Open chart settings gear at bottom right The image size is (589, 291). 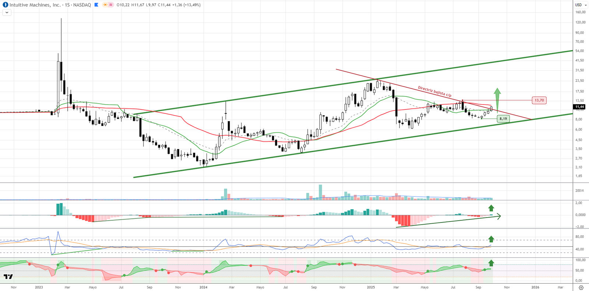click(x=581, y=287)
